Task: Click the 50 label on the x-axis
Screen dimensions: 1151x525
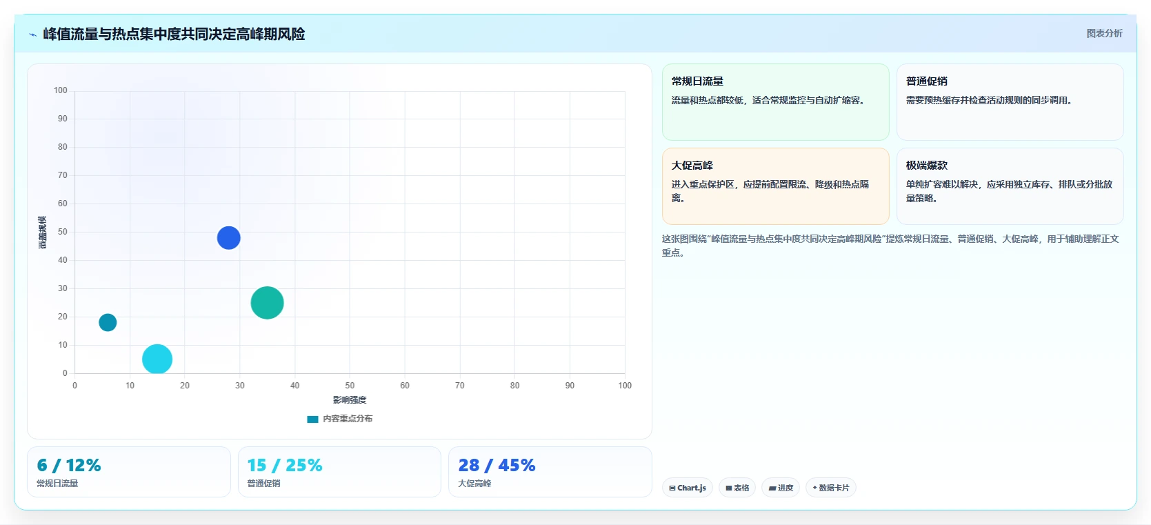Action: [x=350, y=386]
